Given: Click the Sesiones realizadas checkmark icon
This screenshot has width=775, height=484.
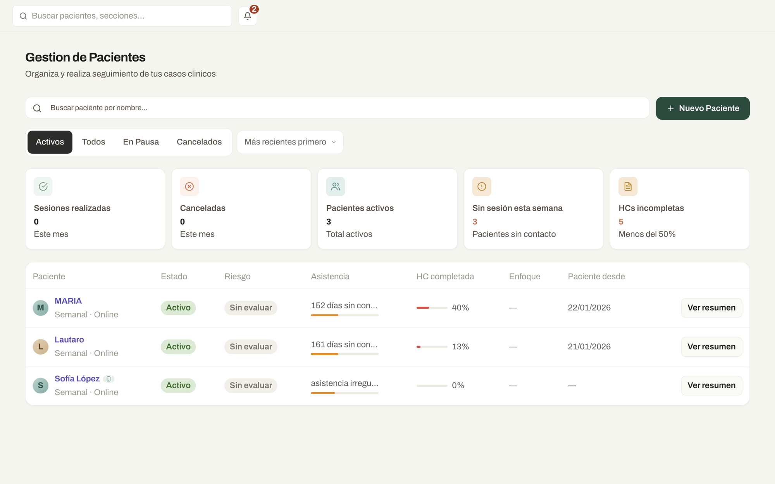Looking at the screenshot, I should (x=43, y=187).
